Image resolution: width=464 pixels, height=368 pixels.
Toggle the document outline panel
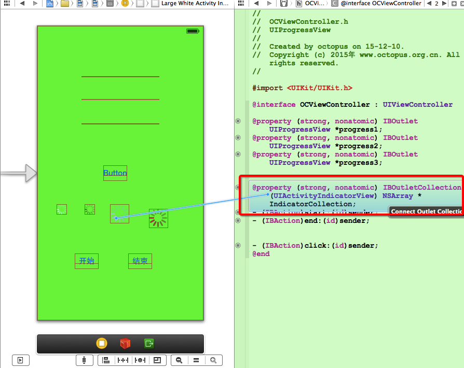[20, 360]
